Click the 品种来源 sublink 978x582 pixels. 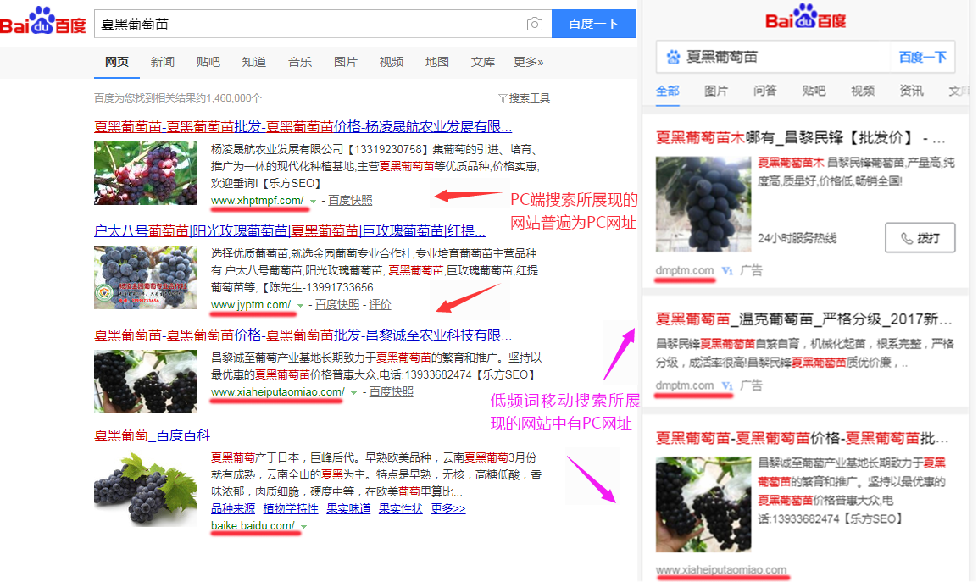point(233,508)
